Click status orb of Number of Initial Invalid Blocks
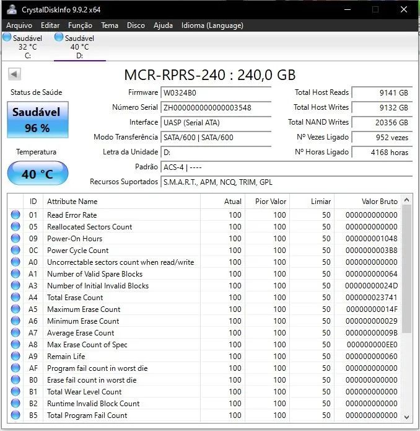 15,286
